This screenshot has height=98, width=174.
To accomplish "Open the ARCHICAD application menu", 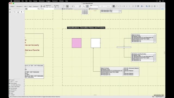I will coord(17,1).
